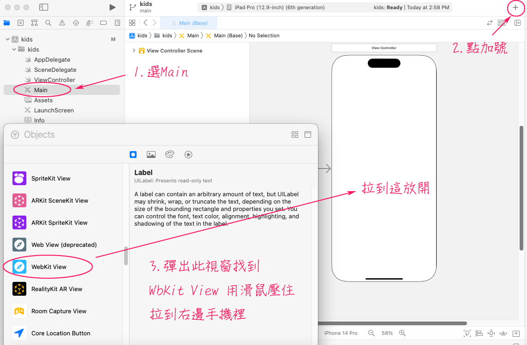Zoom in the storyboard canvas
This screenshot has height=345, width=527.
coord(402,333)
